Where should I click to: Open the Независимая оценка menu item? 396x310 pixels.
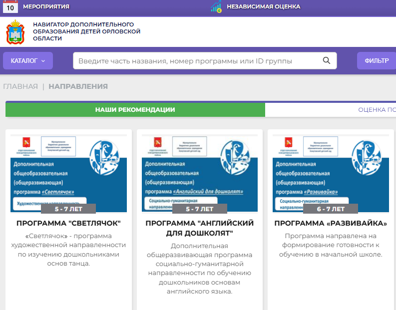click(263, 6)
